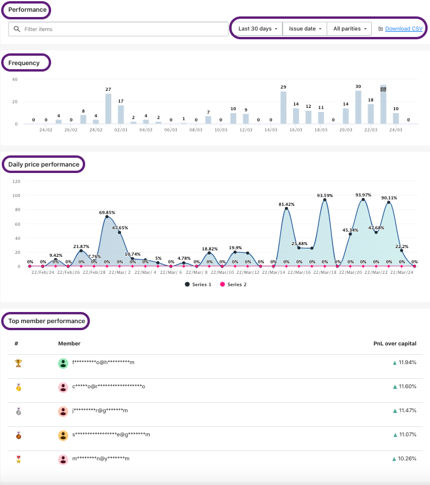Image resolution: width=430 pixels, height=485 pixels.
Task: Click the gold medal second-place icon
Action: 18,387
